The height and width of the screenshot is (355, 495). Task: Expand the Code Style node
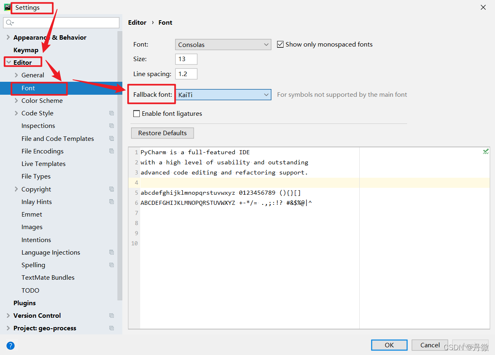[x=16, y=113]
